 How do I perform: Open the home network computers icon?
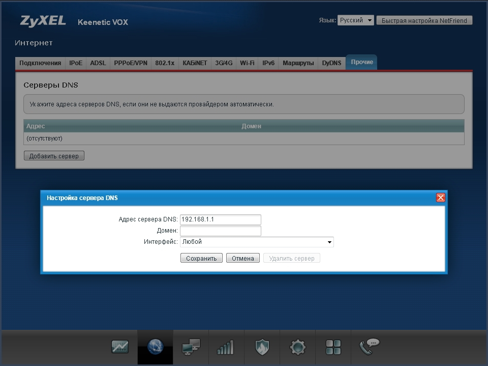(x=191, y=347)
